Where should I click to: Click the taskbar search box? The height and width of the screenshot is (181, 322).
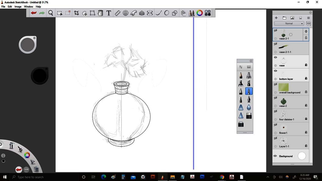tap(44, 177)
